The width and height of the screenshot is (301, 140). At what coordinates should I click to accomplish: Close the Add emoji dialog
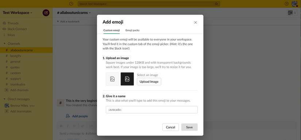coord(196,22)
